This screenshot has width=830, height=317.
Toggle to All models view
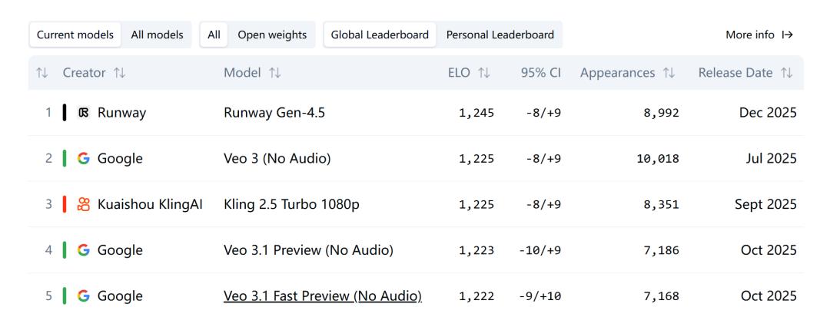tap(157, 35)
